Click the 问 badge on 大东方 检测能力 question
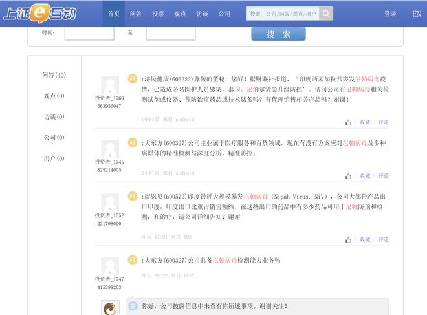The width and height of the screenshot is (427, 315). pyautogui.click(x=133, y=260)
